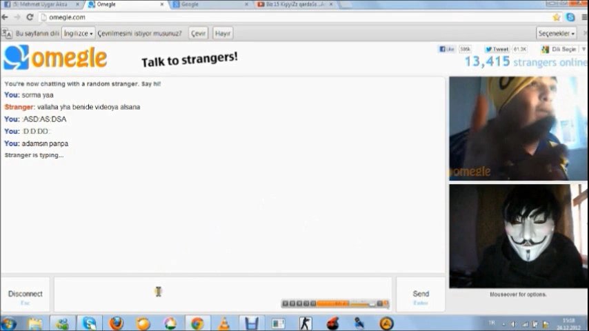Image resolution: width=589 pixels, height=331 pixels.
Task: Launch Counter-Strike from the taskbar
Action: click(x=305, y=323)
